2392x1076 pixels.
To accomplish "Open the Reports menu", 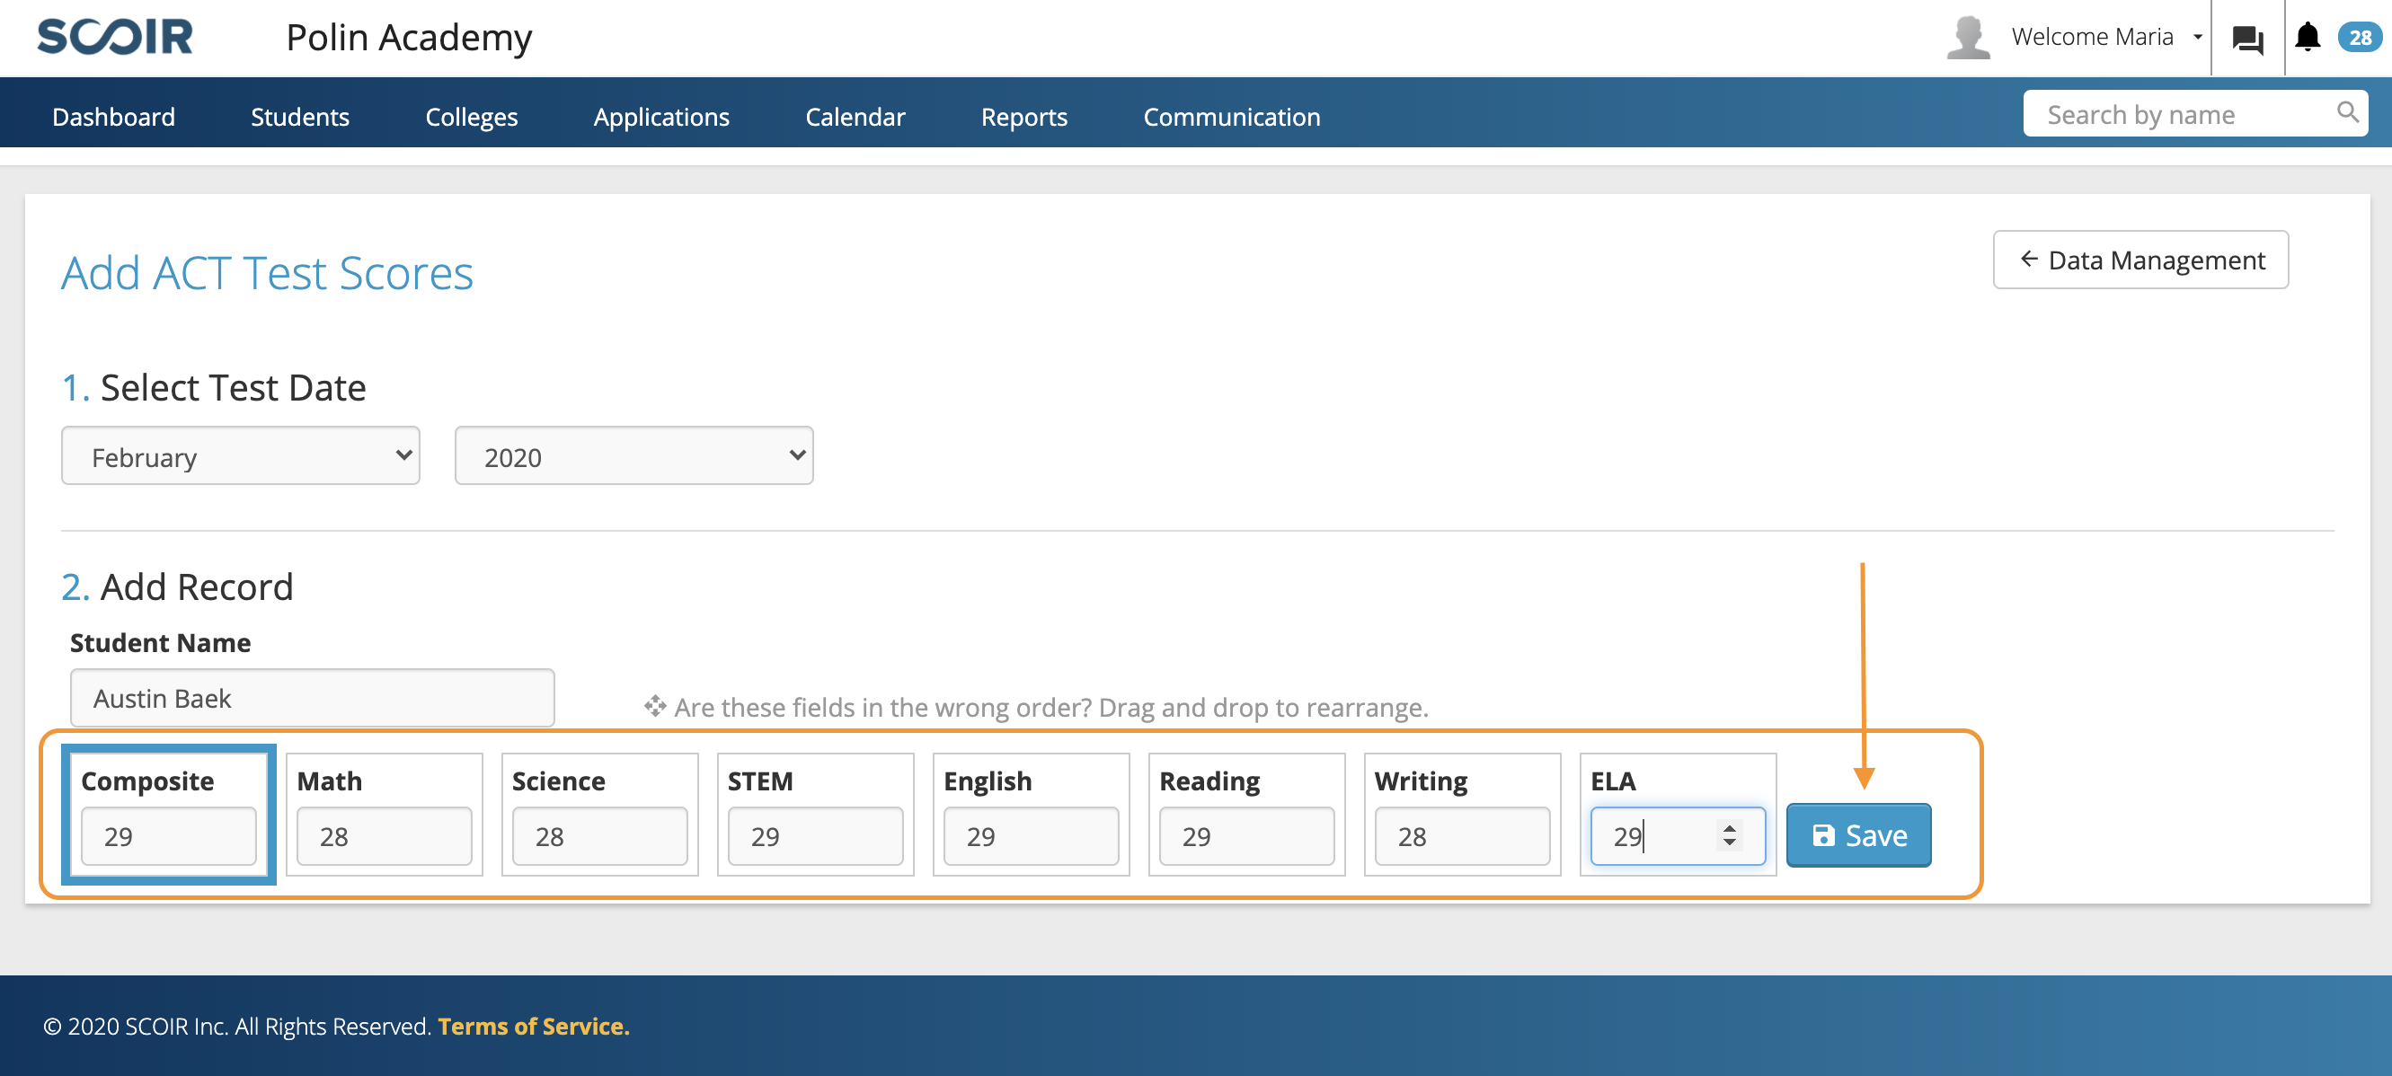I will click(1024, 116).
